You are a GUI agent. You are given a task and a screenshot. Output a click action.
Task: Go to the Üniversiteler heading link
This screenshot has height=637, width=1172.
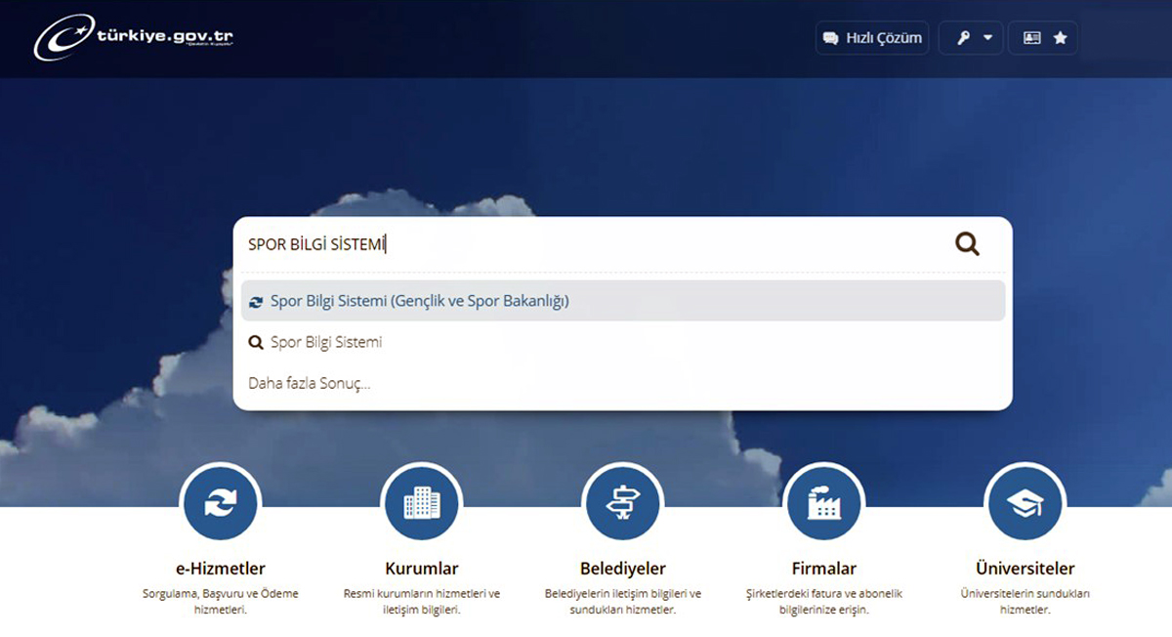(1025, 569)
